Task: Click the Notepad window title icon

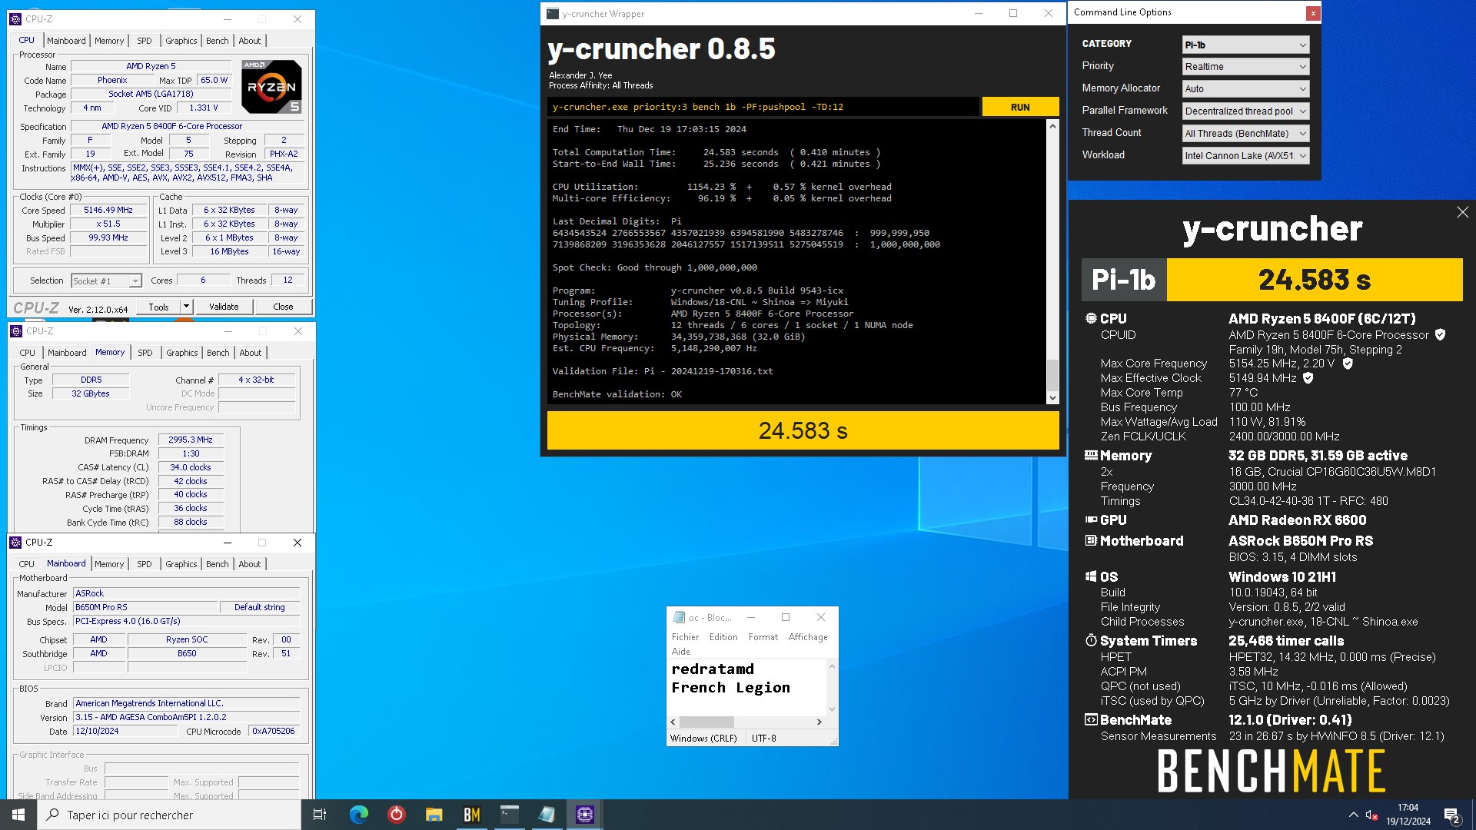Action: (x=679, y=617)
